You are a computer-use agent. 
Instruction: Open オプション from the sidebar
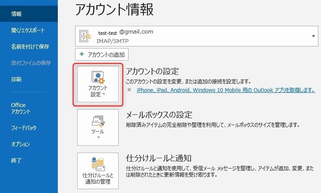pos(20,144)
